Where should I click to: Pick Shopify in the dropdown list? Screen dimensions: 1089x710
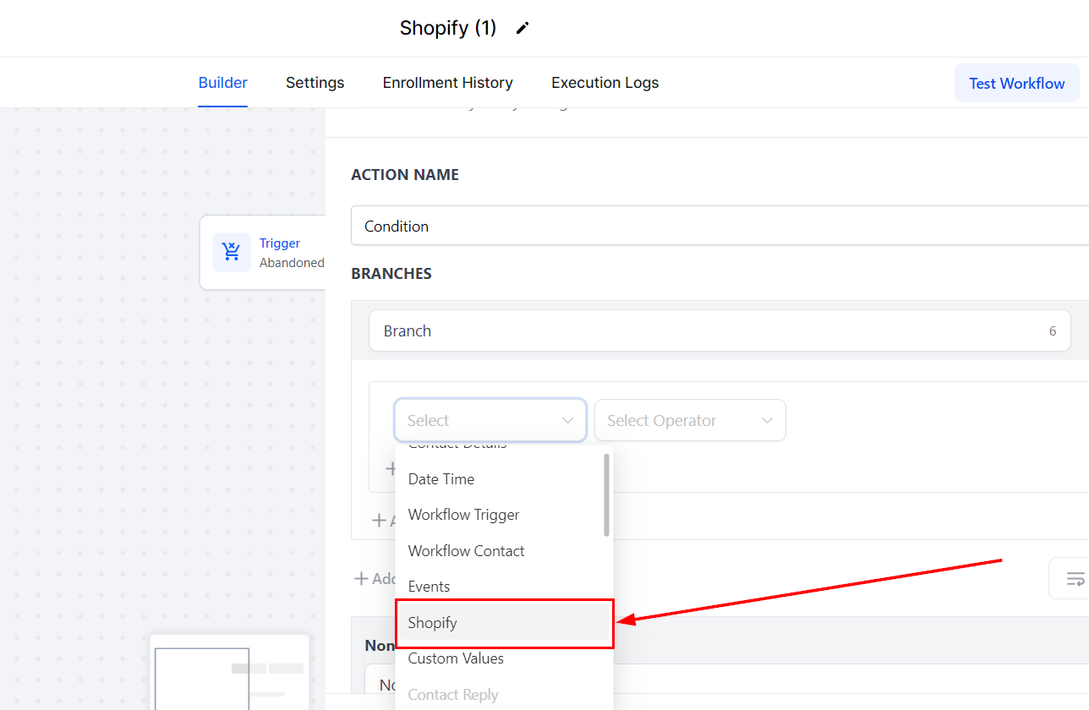coord(504,623)
